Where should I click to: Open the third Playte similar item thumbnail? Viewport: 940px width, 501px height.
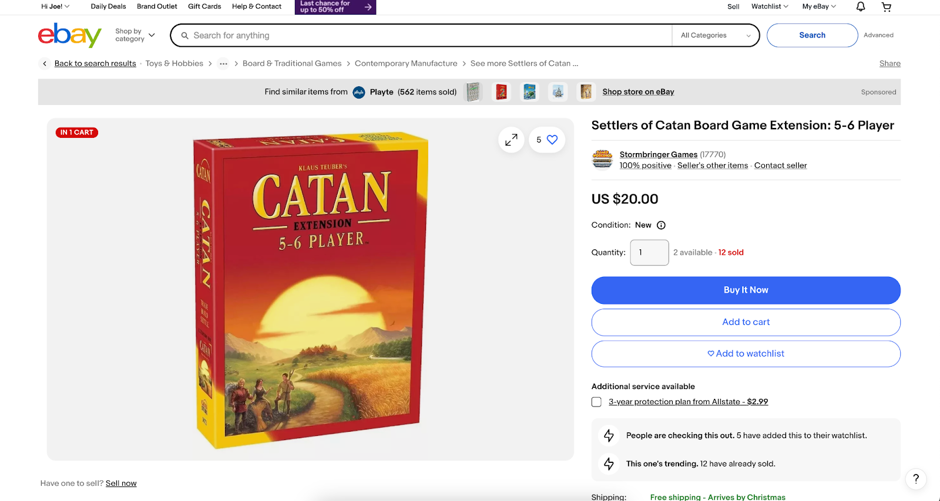[x=529, y=92]
